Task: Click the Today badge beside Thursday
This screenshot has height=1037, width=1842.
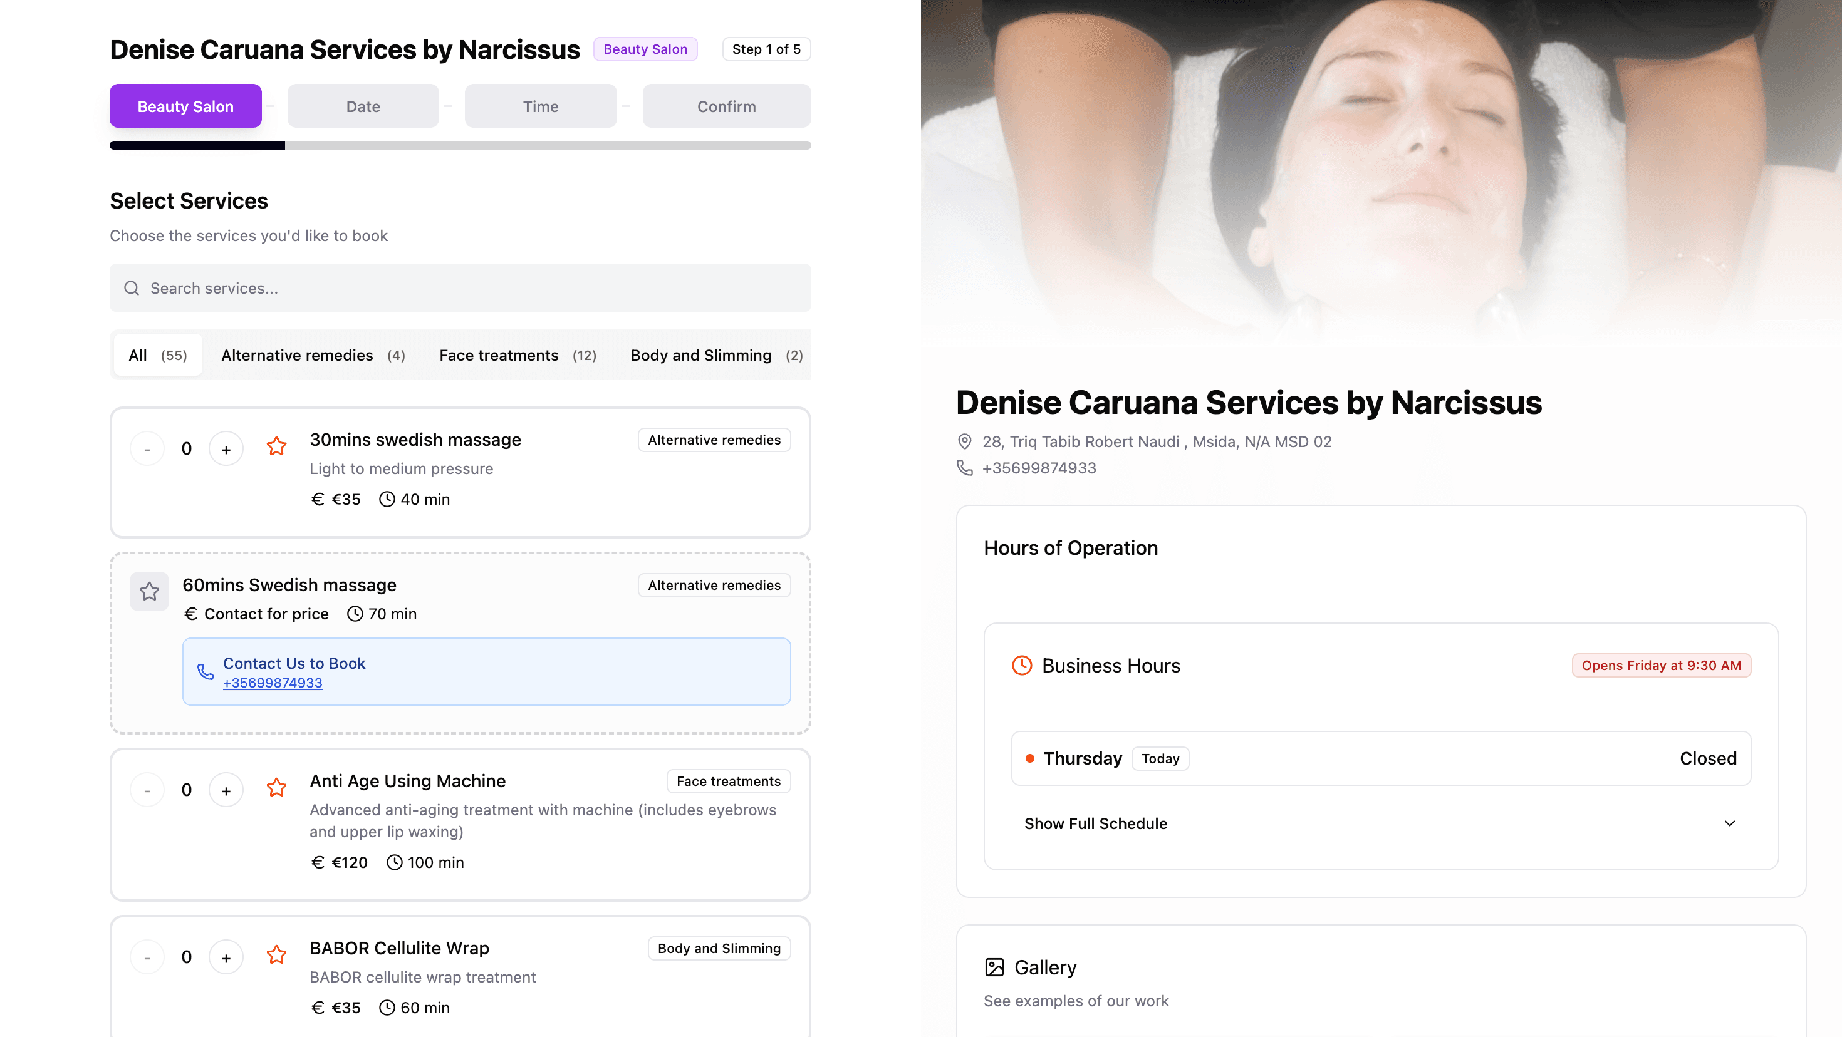Action: (1160, 758)
